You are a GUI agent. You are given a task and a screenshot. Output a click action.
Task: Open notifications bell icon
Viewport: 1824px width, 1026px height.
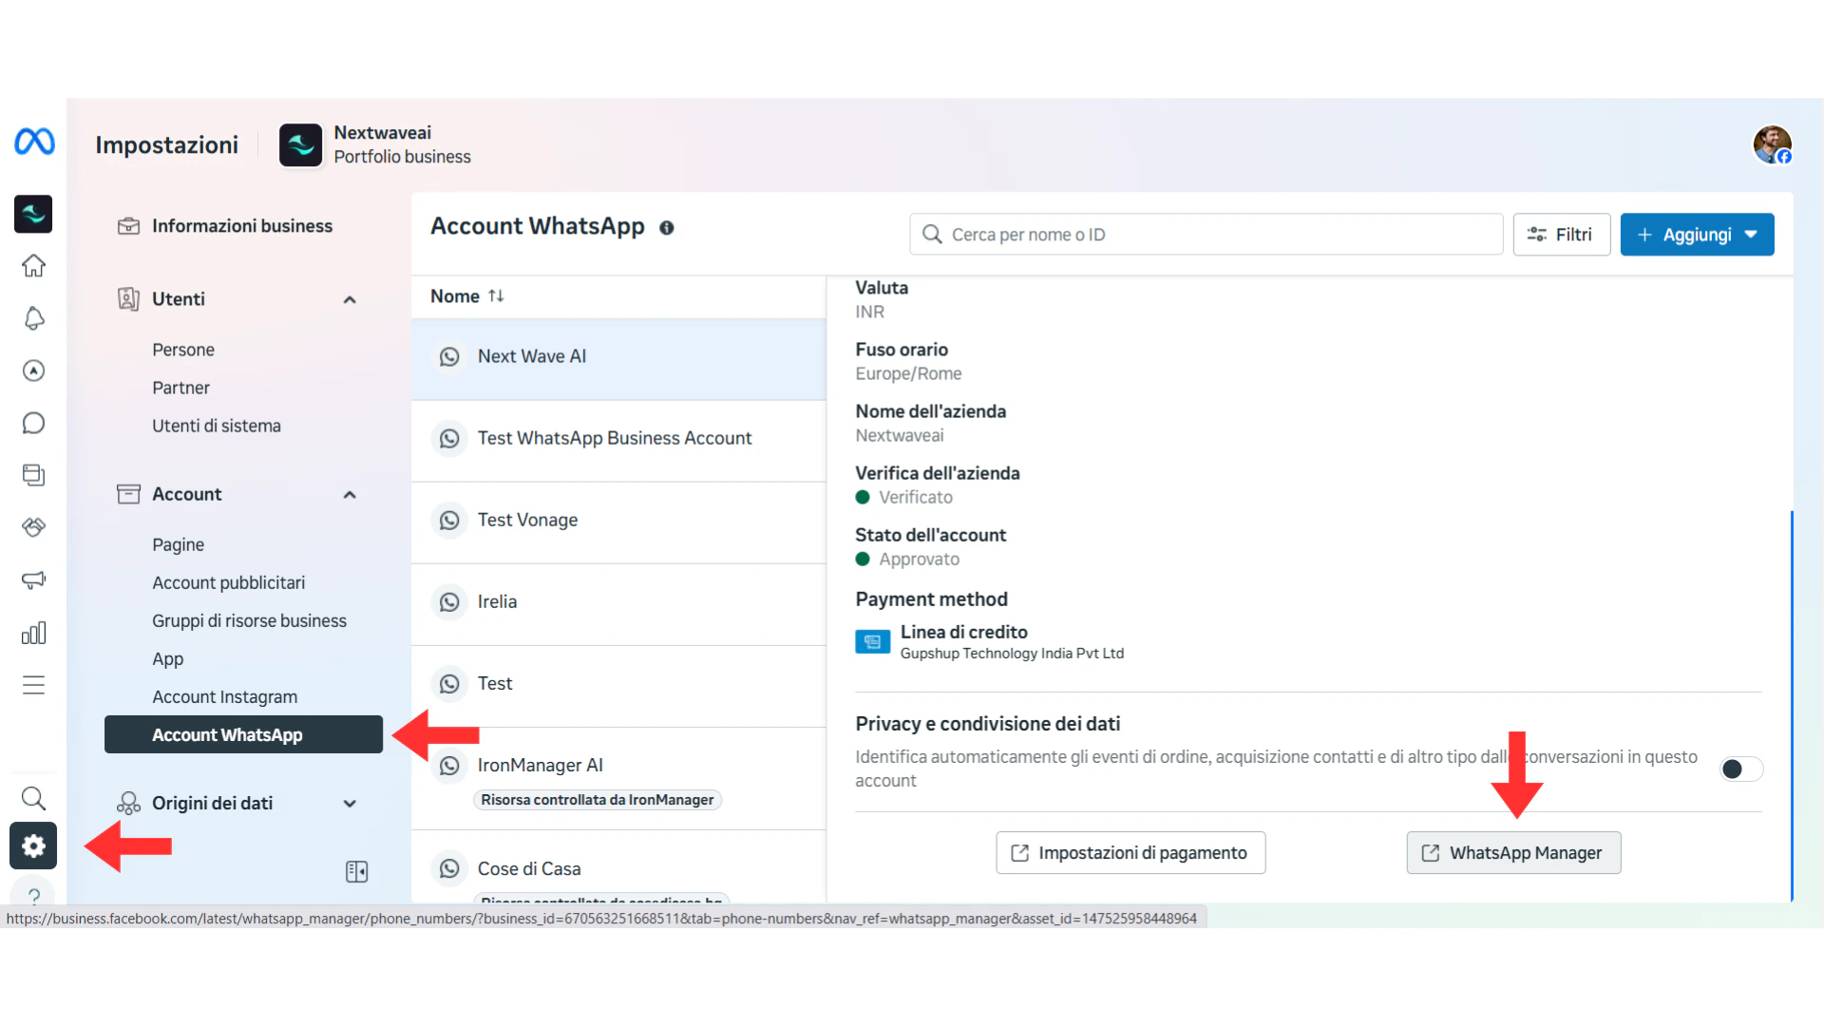33,318
